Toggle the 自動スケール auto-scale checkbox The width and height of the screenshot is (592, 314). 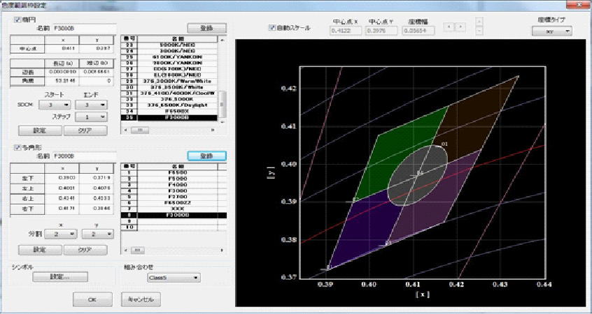(272, 27)
